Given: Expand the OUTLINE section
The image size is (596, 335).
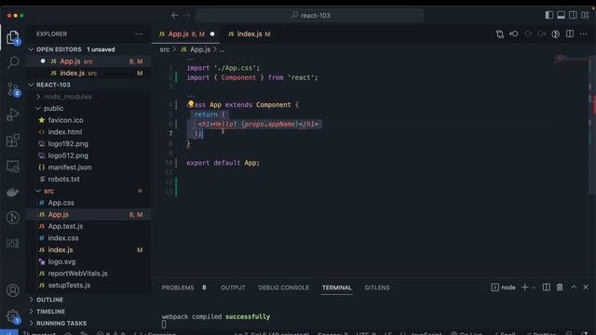Looking at the screenshot, I should tap(89, 300).
